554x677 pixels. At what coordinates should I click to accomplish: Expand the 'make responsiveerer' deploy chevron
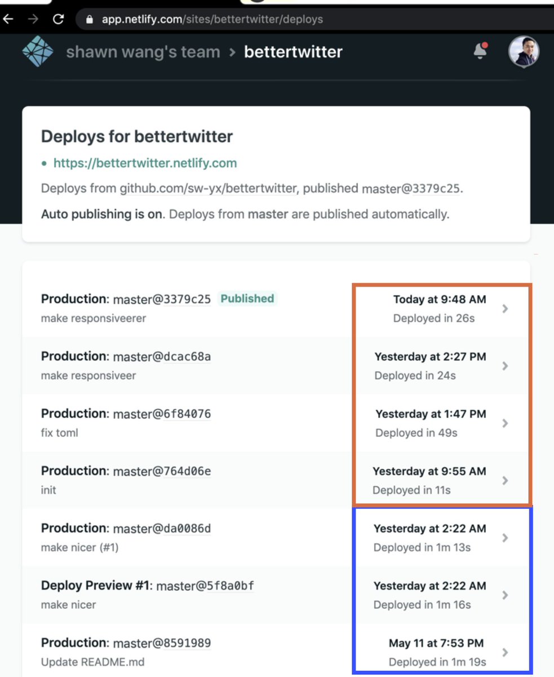coord(505,309)
